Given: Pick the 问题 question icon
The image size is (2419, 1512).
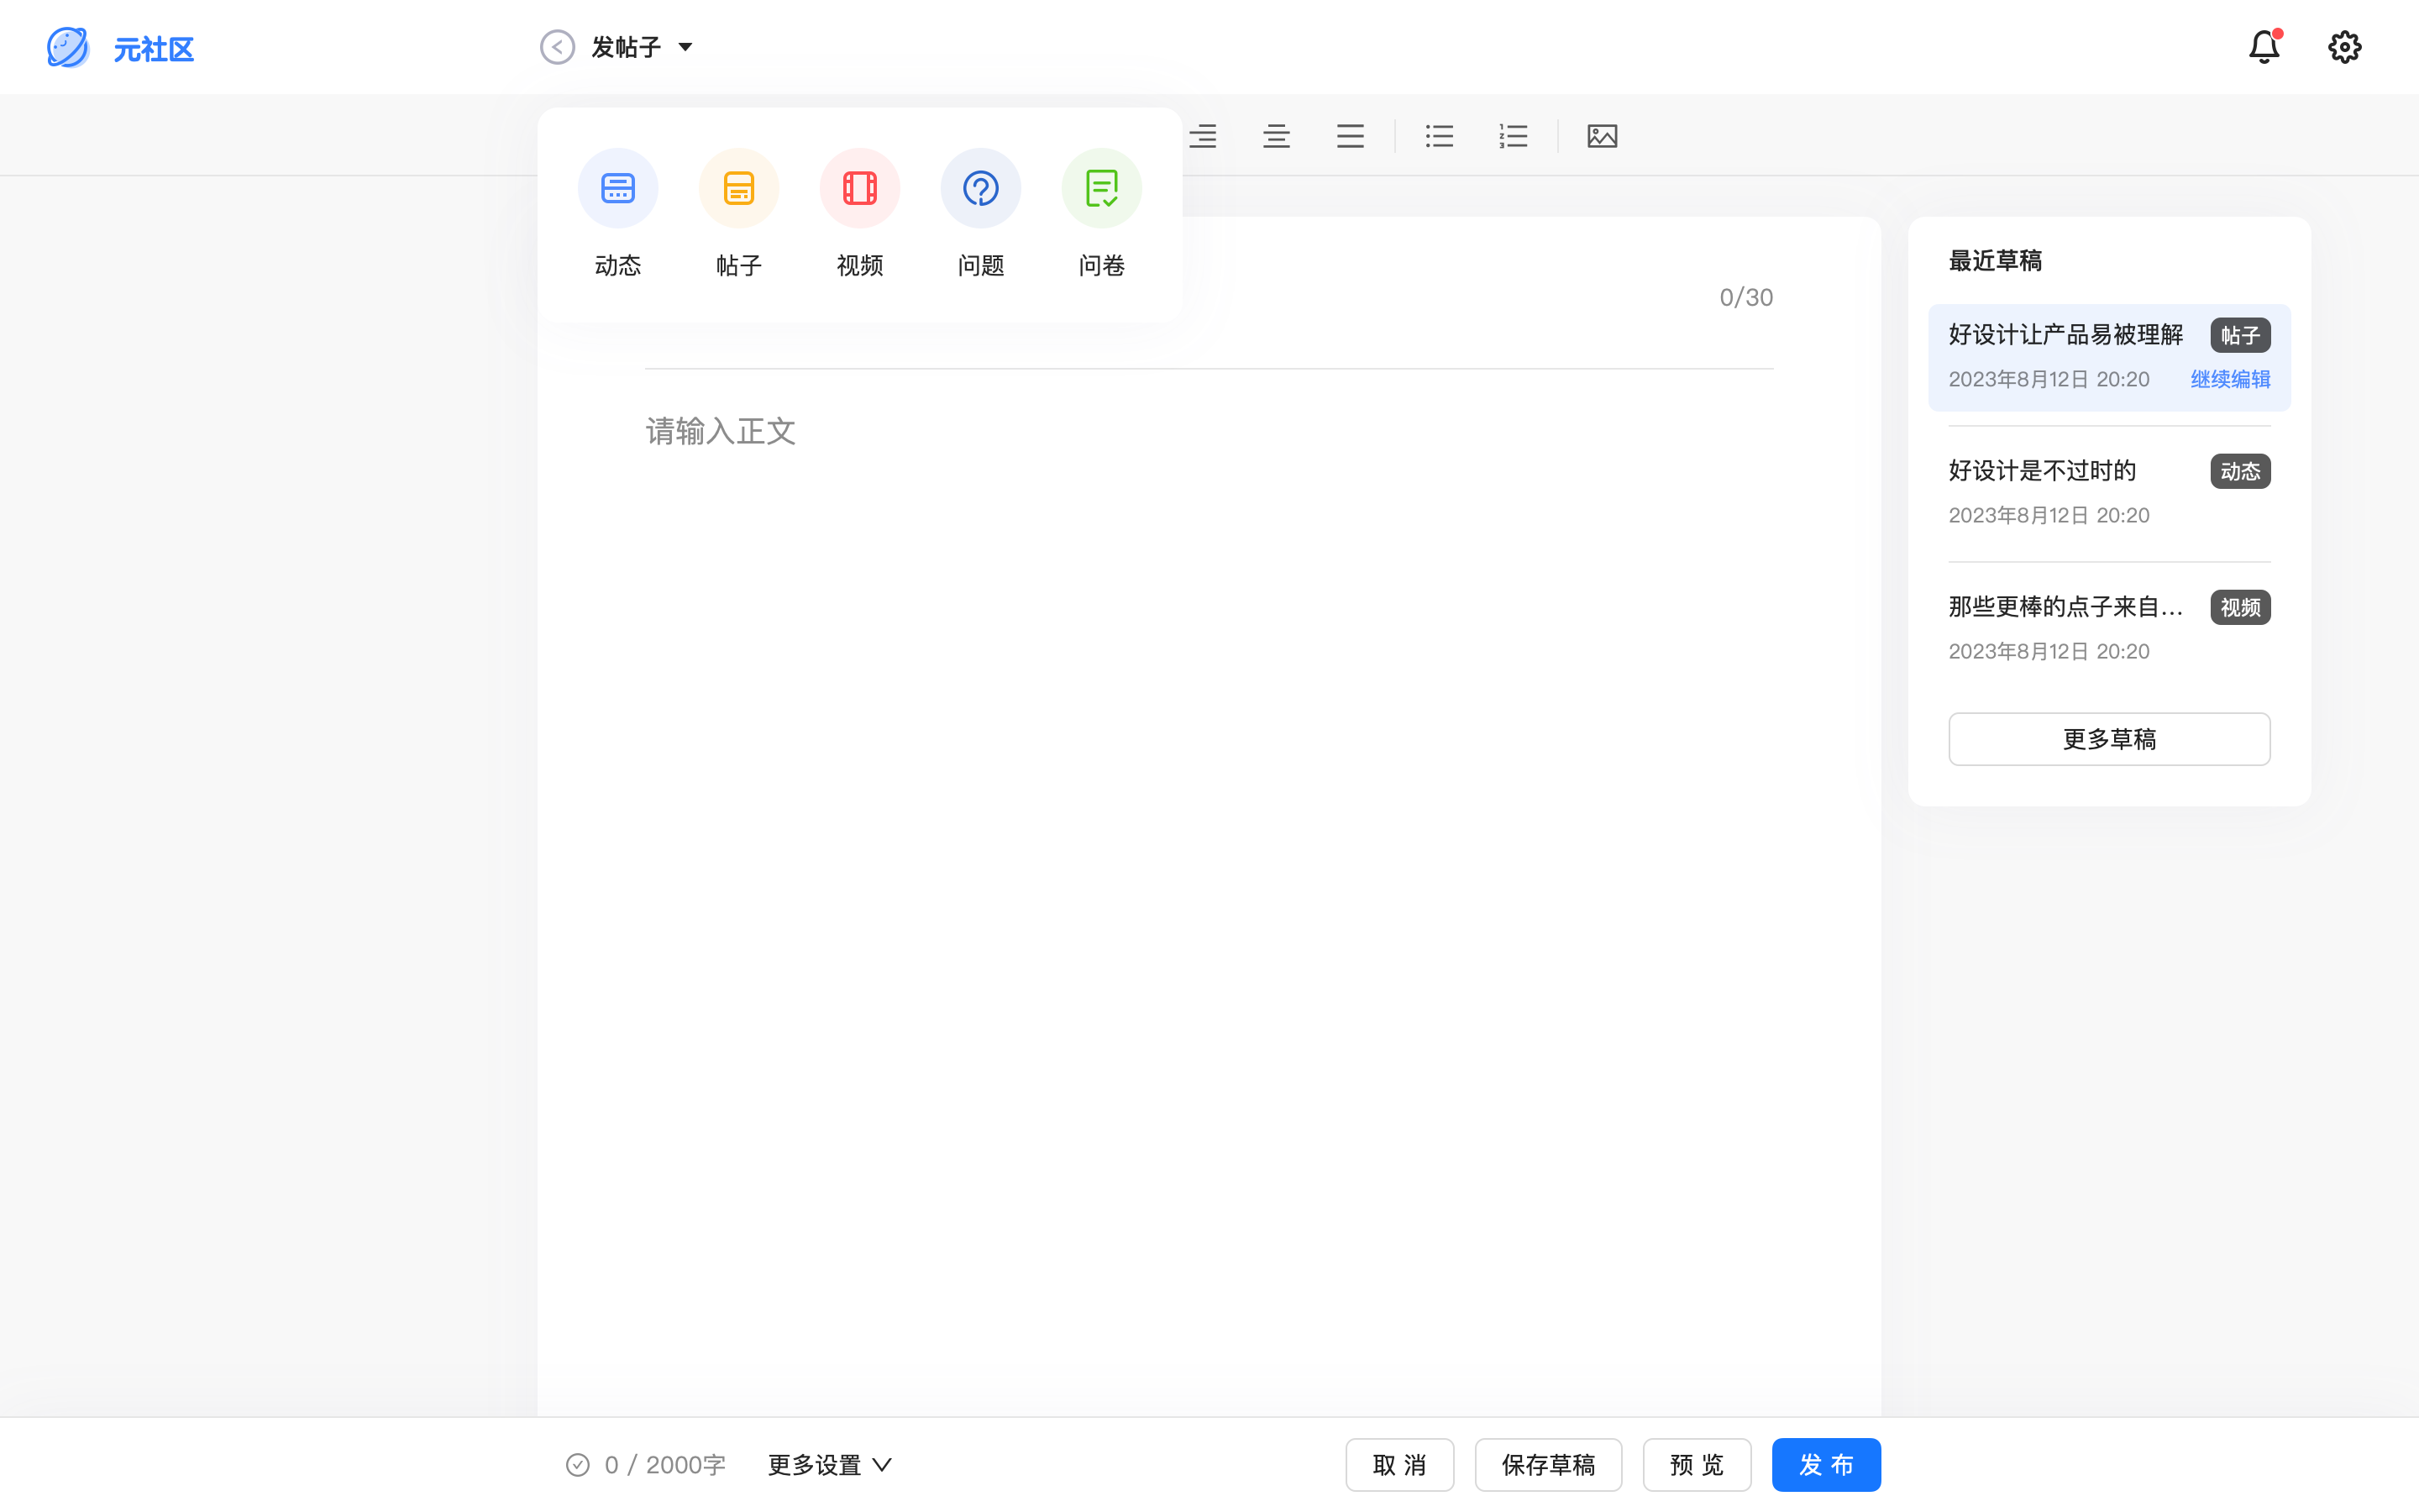Looking at the screenshot, I should (x=980, y=188).
